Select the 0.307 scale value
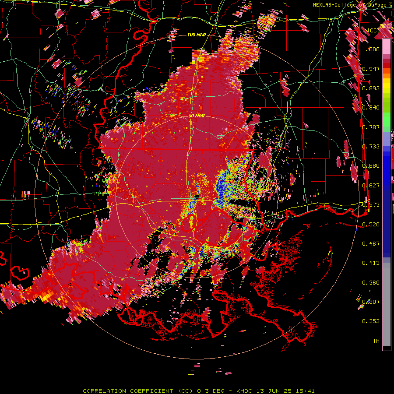This screenshot has height=394, width=394. (x=371, y=302)
